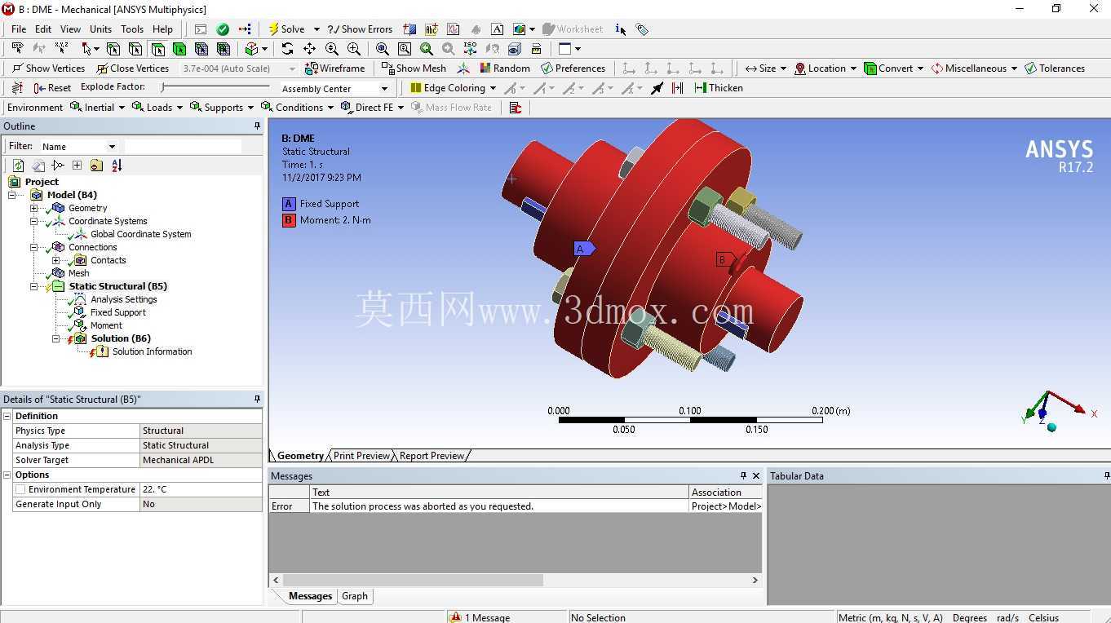Click the Expand All plus icon in Outline

pyautogui.click(x=77, y=166)
